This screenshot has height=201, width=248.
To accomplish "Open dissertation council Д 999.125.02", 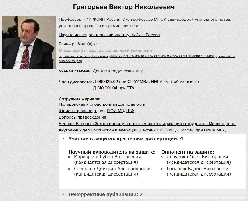I will click(x=105, y=82).
